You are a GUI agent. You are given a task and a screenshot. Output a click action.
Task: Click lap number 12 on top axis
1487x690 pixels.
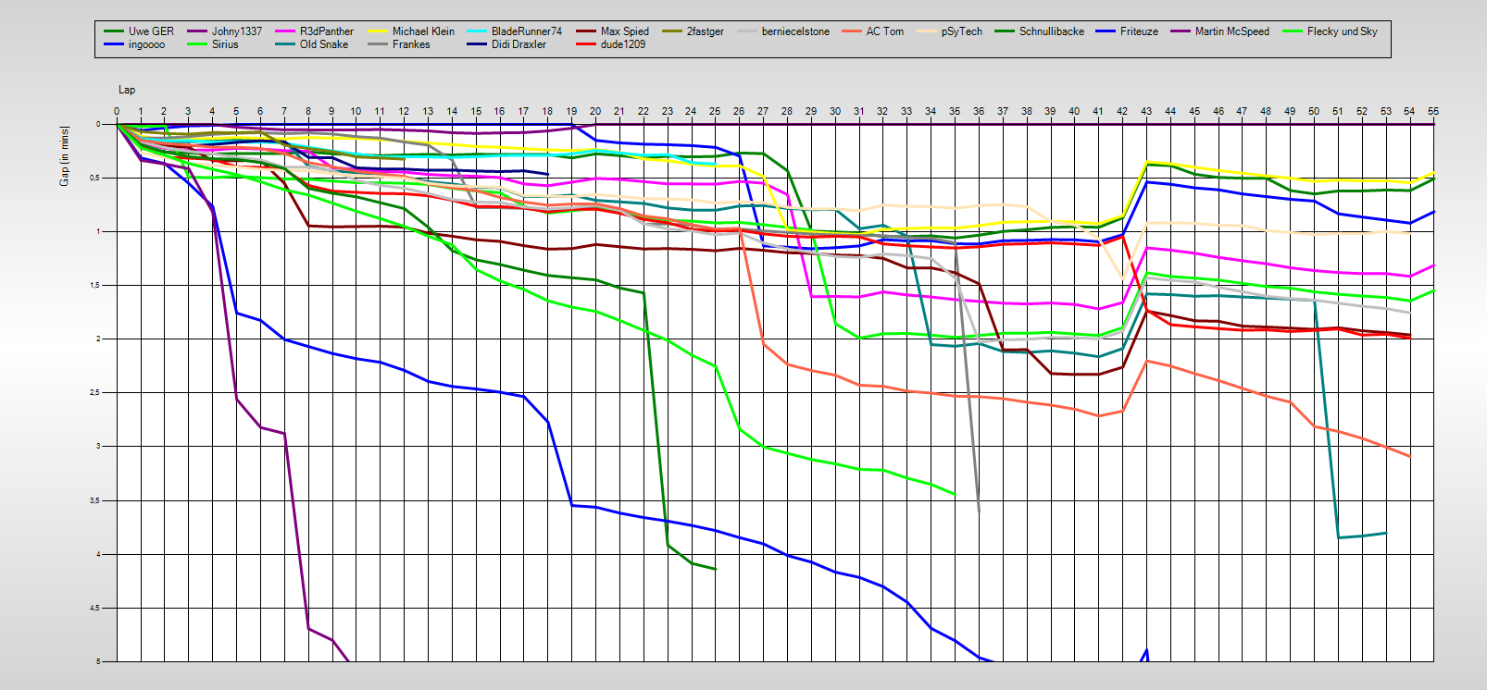coord(404,111)
